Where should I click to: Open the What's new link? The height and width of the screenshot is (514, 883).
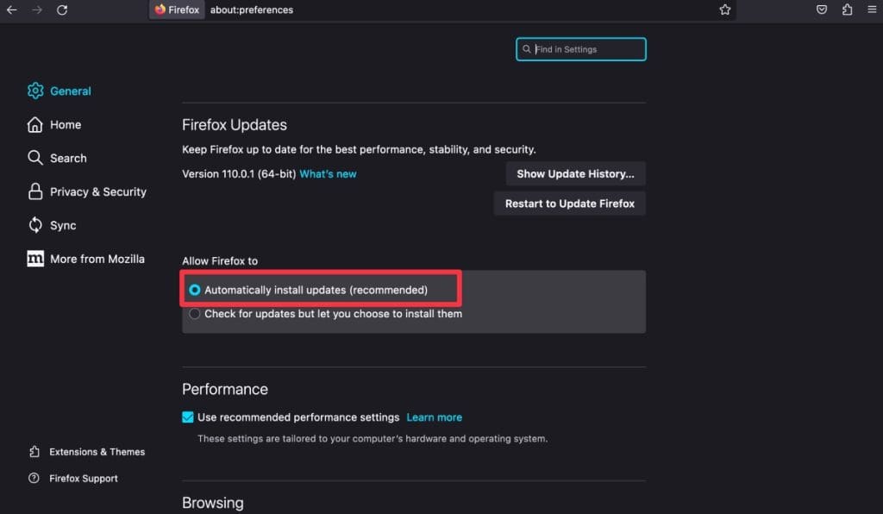click(328, 174)
